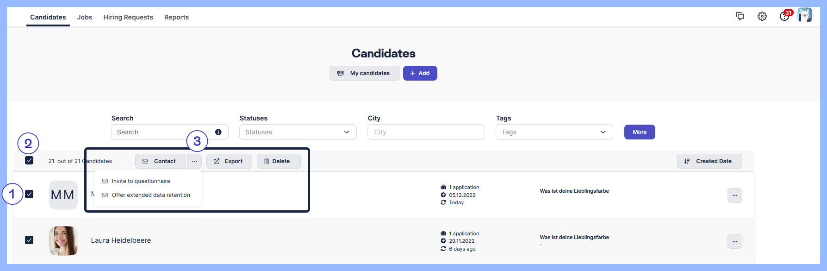This screenshot has width=827, height=271.
Task: Open Laura Heidelbeere's row options menu
Action: point(735,241)
